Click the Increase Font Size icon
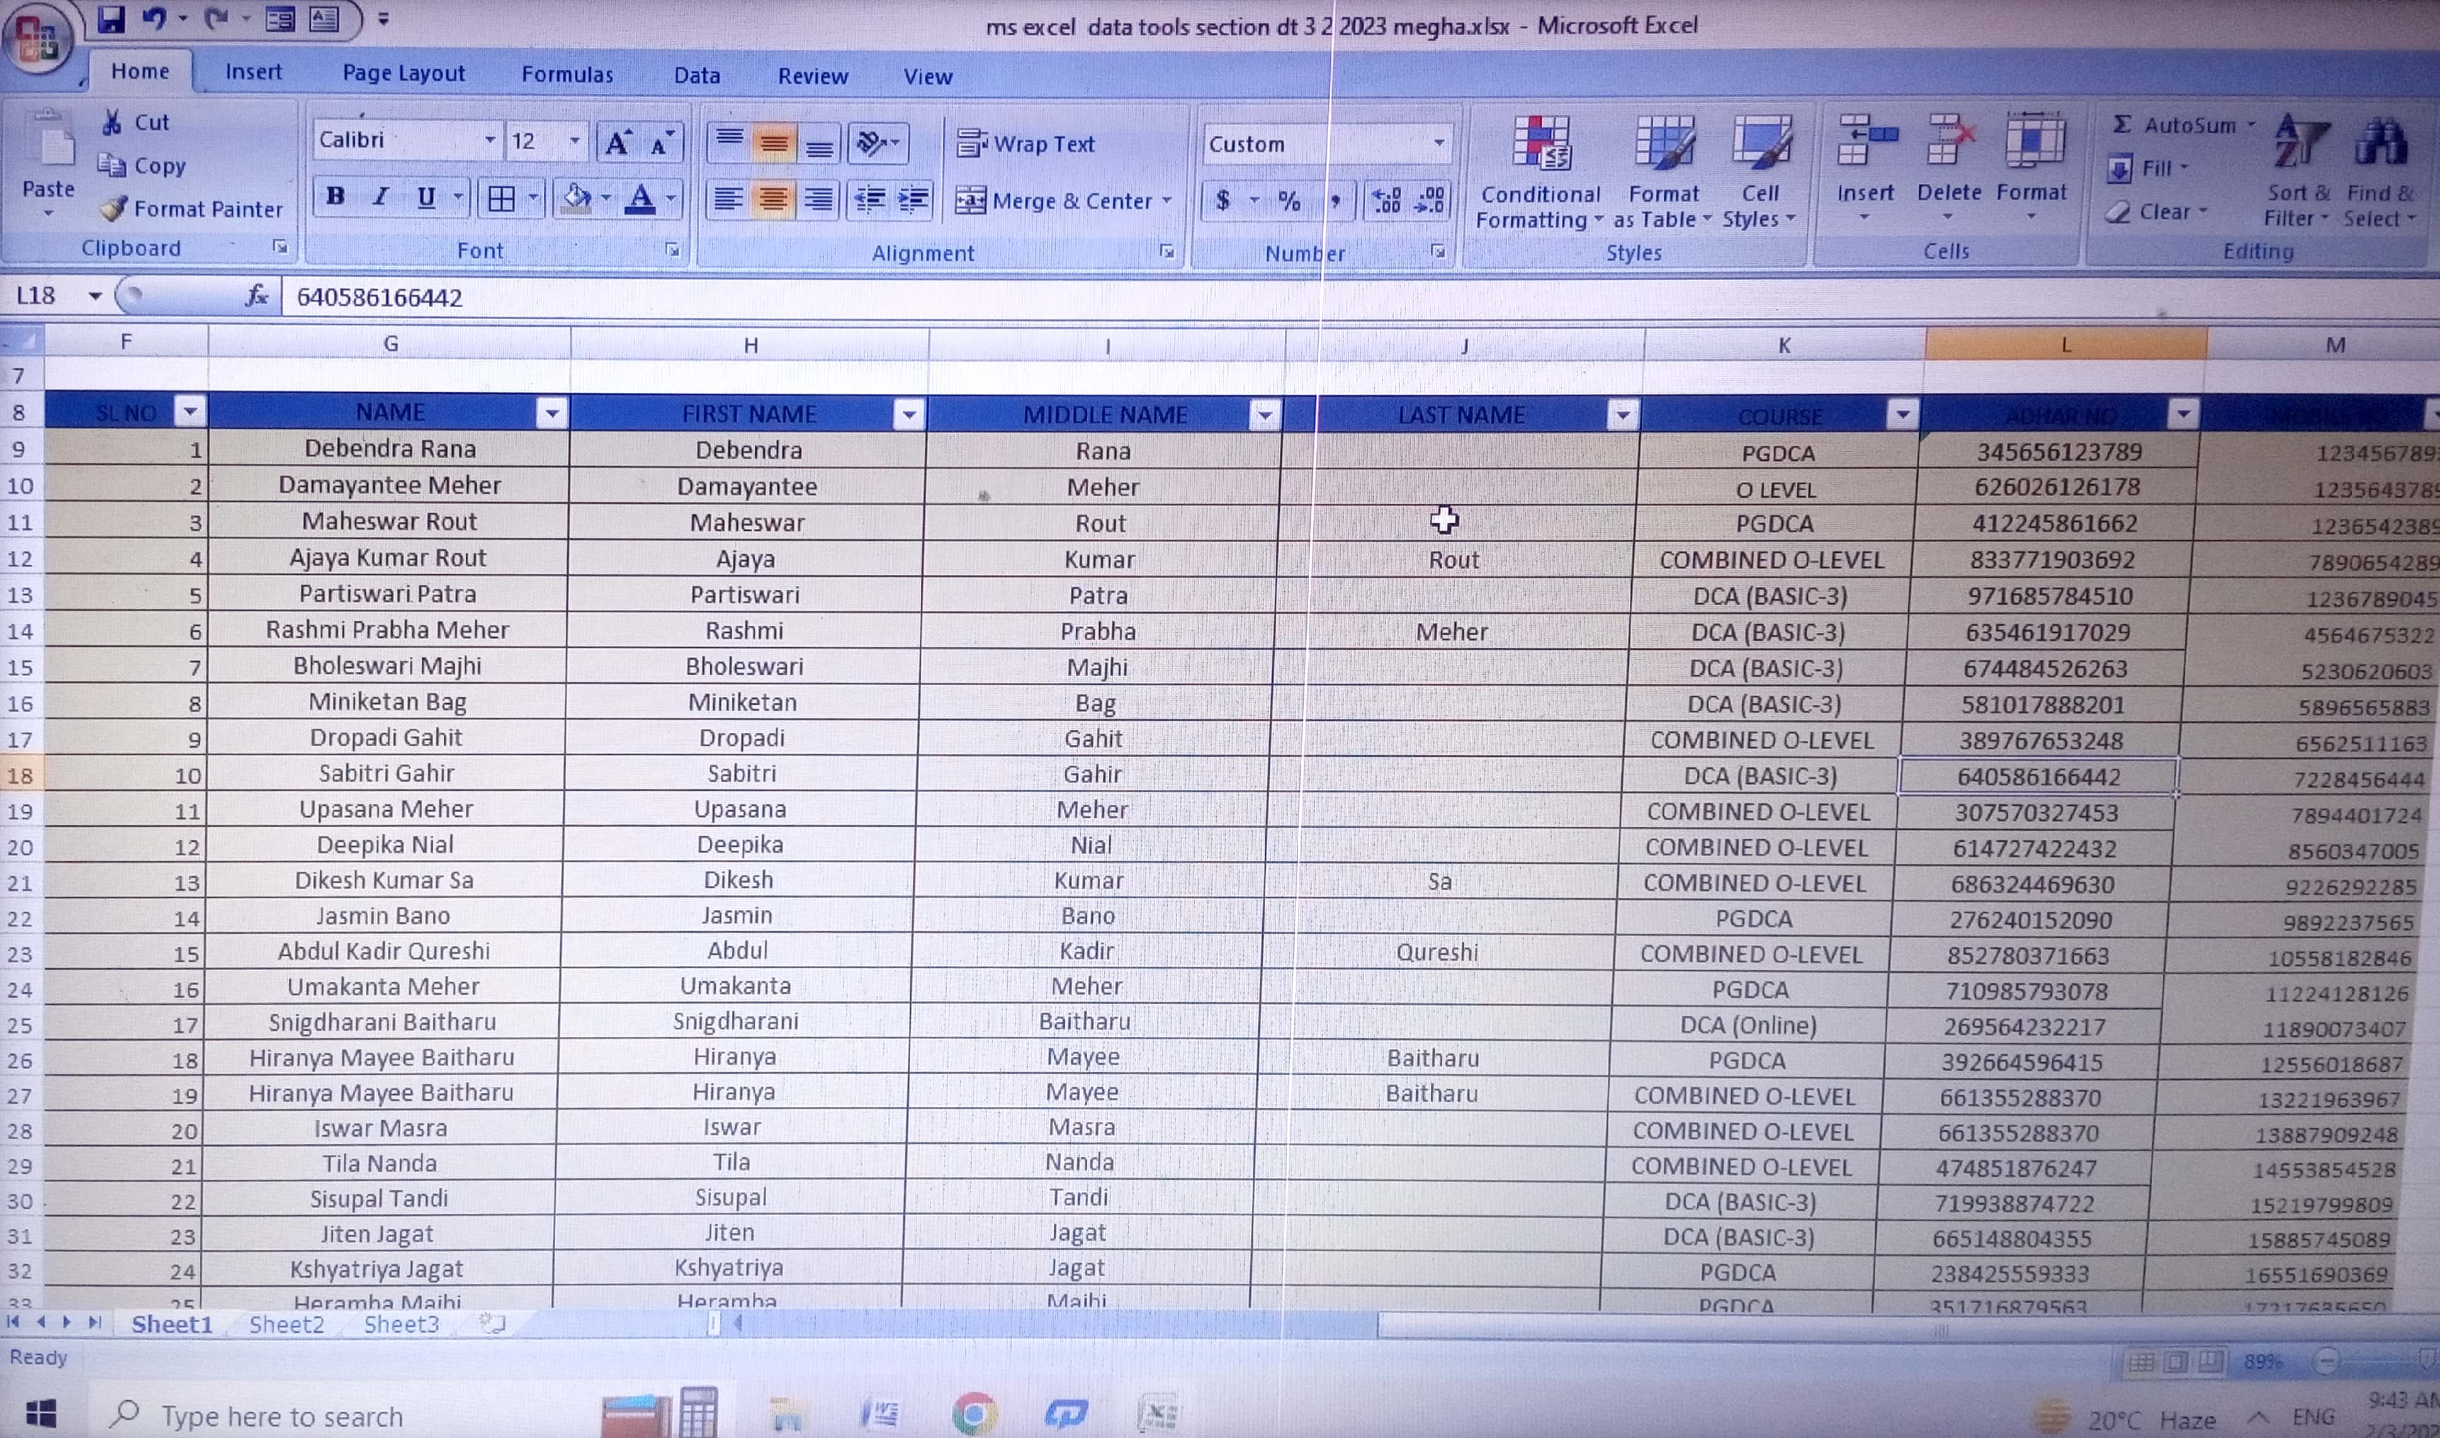The image size is (2440, 1438). pos(617,144)
